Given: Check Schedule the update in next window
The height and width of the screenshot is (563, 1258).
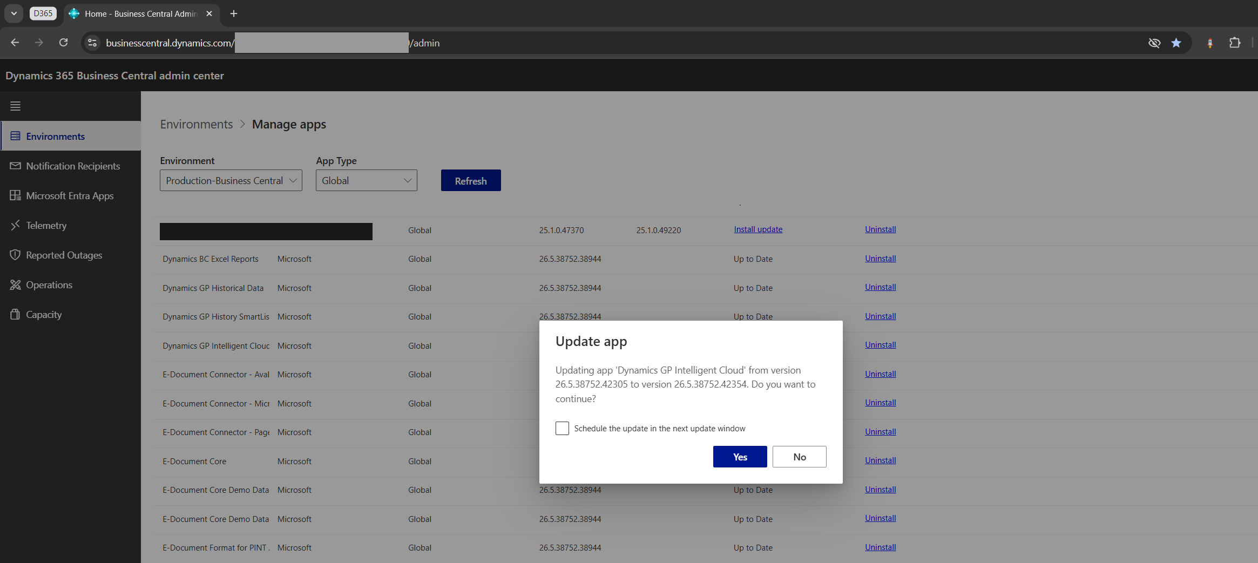Looking at the screenshot, I should [x=562, y=428].
